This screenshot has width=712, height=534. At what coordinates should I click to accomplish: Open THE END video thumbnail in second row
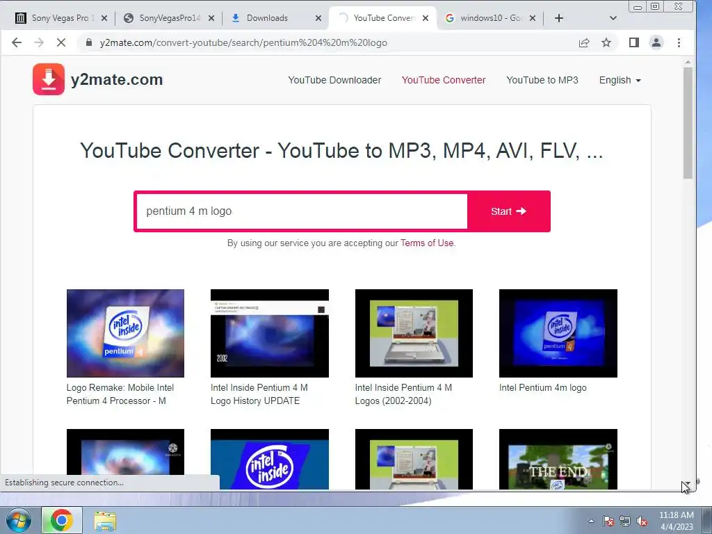click(558, 459)
